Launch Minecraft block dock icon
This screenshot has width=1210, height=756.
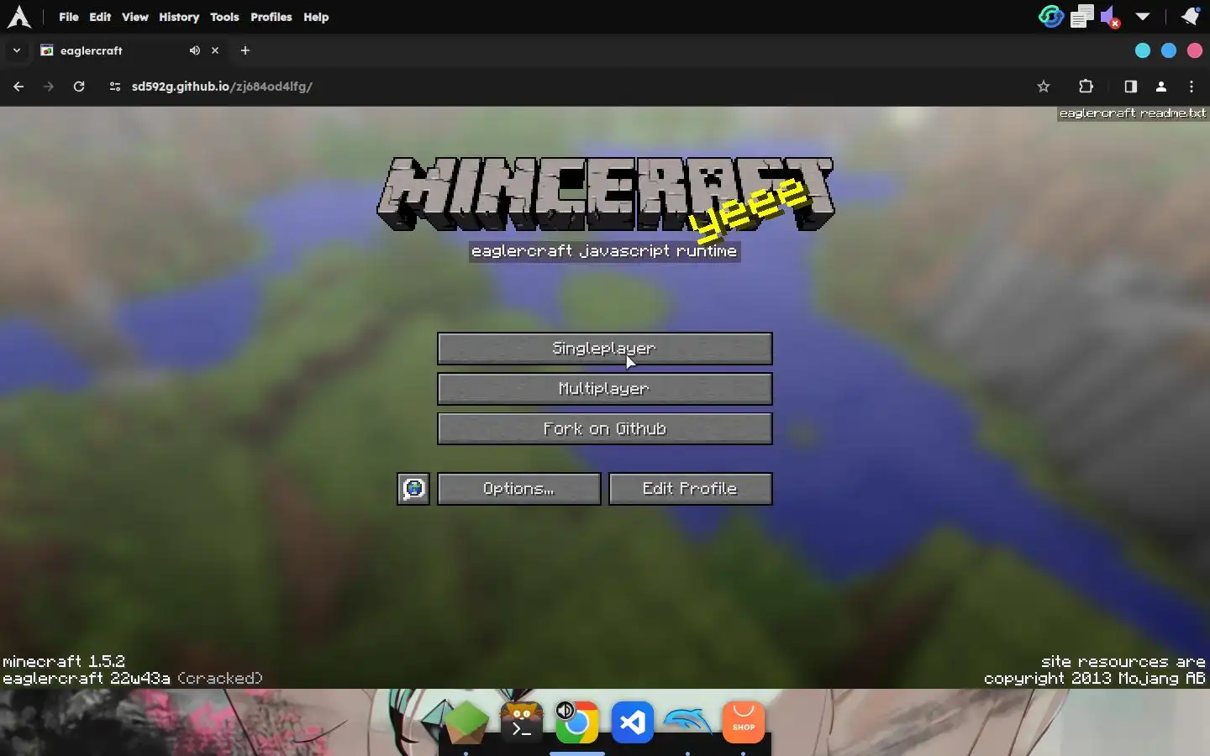point(466,722)
